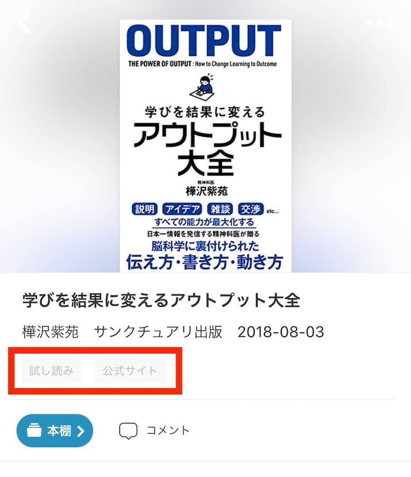The height and width of the screenshot is (477, 411).
Task: Click the large OUTPUT heading on cover
Action: pos(204,41)
